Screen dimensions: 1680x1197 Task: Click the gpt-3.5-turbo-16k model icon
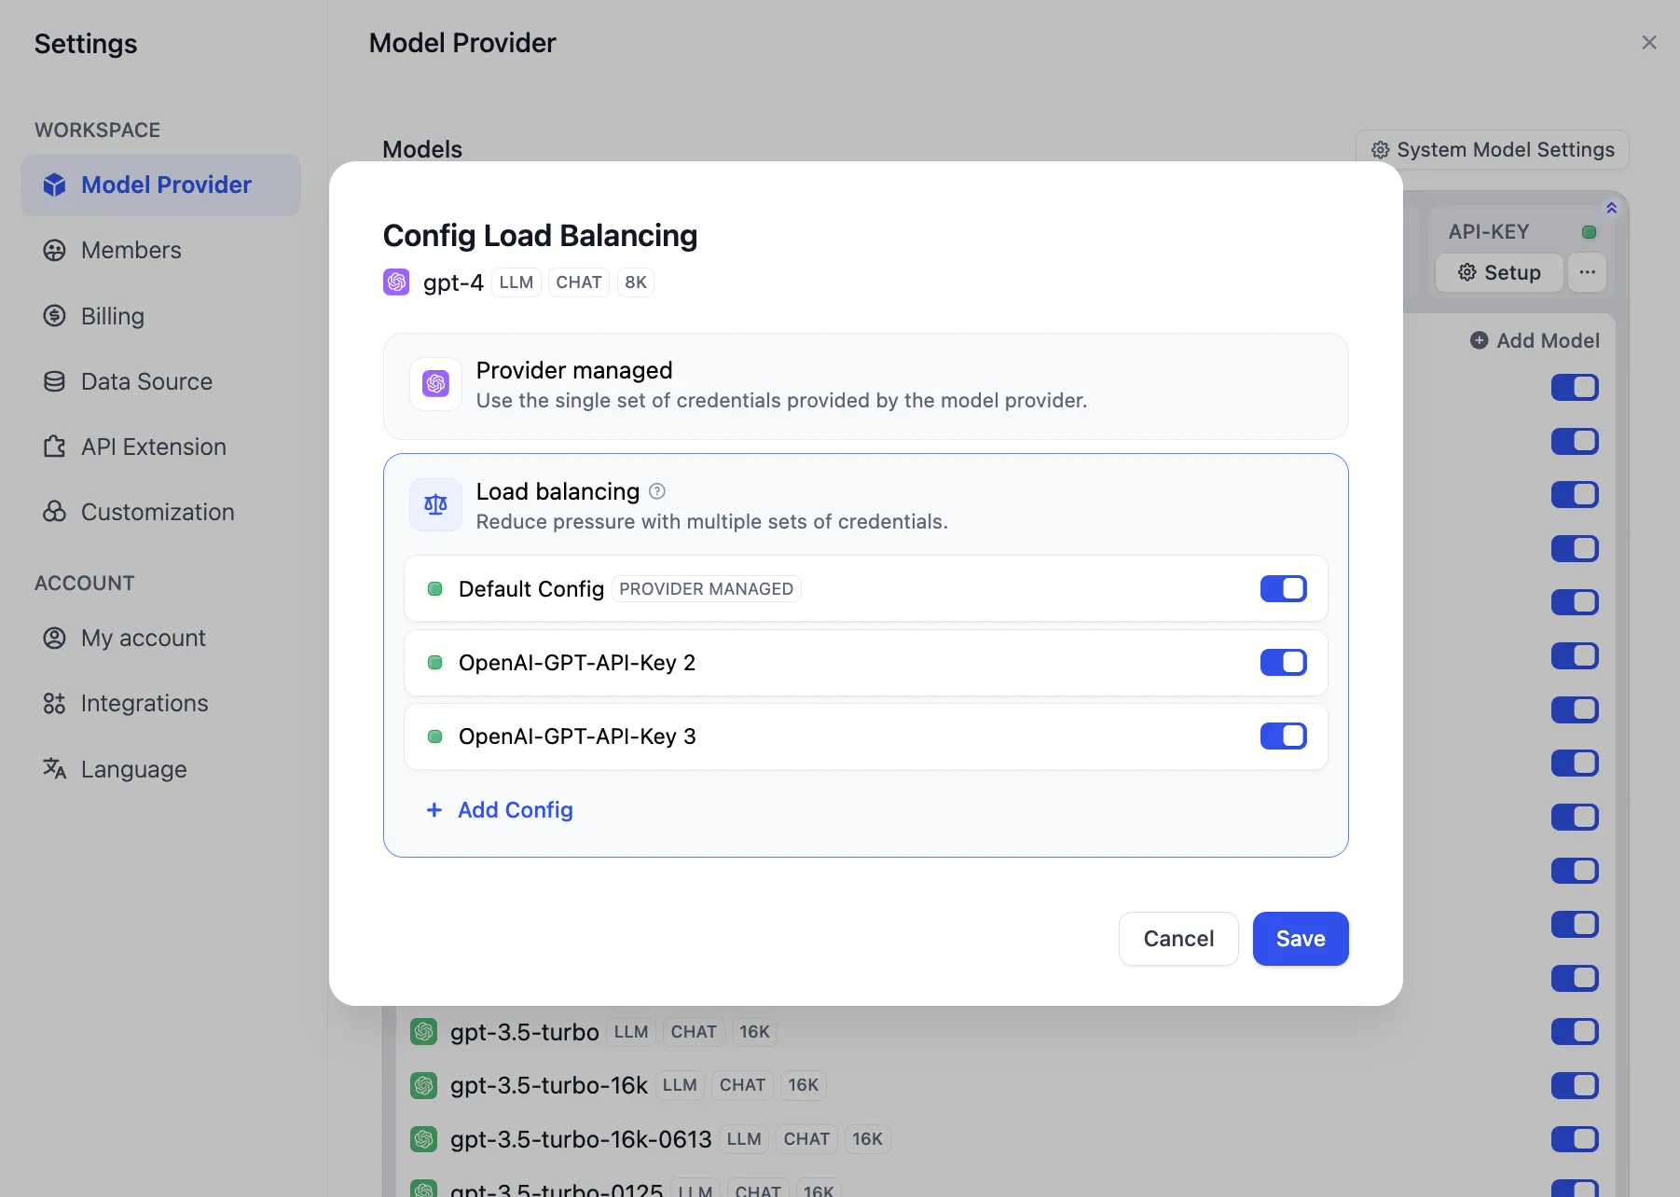coord(424,1085)
